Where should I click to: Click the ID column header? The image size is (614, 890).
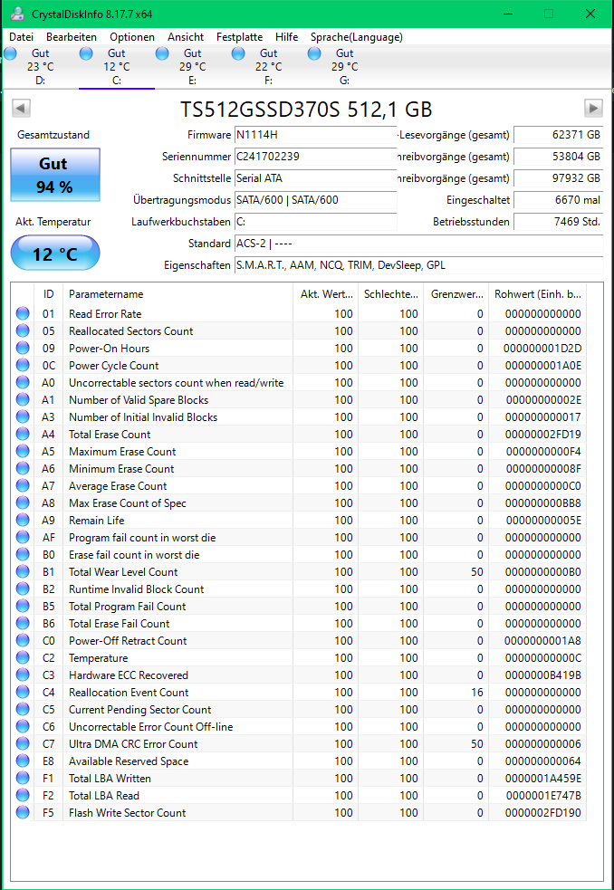48,294
